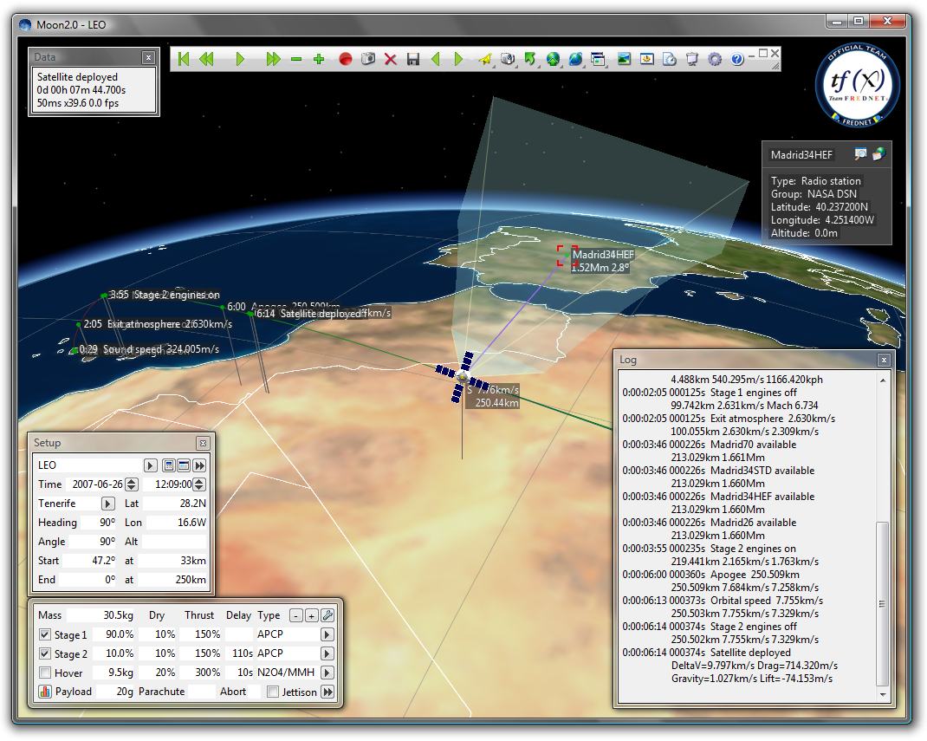927x741 pixels.
Task: Enable the Jettison checkbox
Action: pos(273,692)
